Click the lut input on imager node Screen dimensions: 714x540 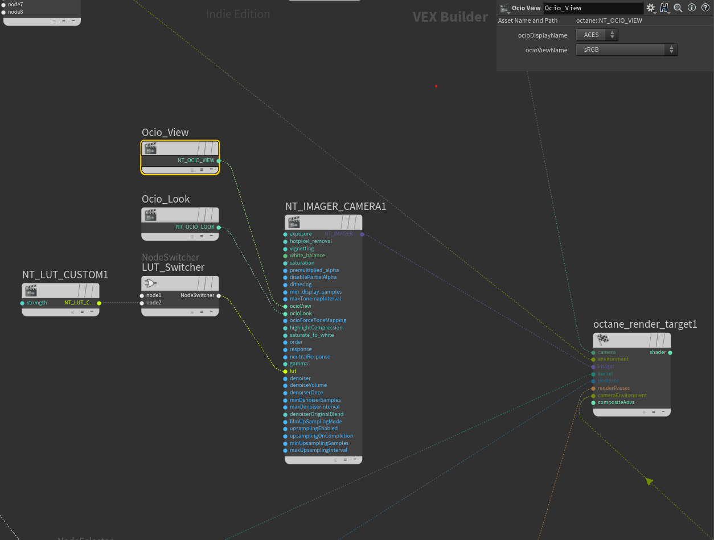coord(285,371)
